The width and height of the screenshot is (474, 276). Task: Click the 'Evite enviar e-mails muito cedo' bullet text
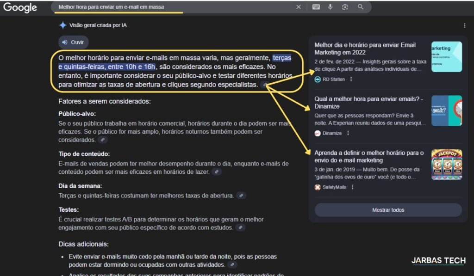(x=173, y=261)
